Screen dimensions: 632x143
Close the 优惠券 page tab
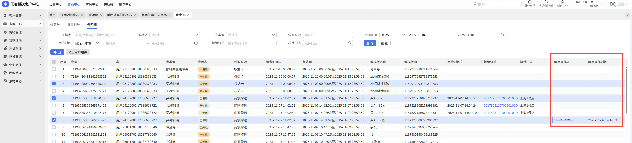pos(188,15)
